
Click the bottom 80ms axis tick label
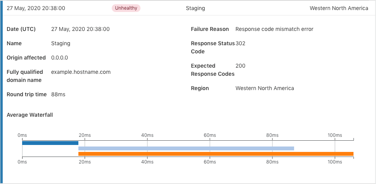(x=272, y=162)
